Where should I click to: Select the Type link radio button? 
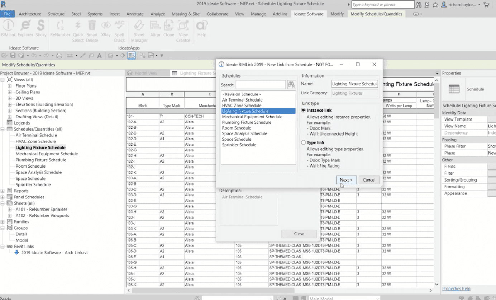click(x=304, y=142)
